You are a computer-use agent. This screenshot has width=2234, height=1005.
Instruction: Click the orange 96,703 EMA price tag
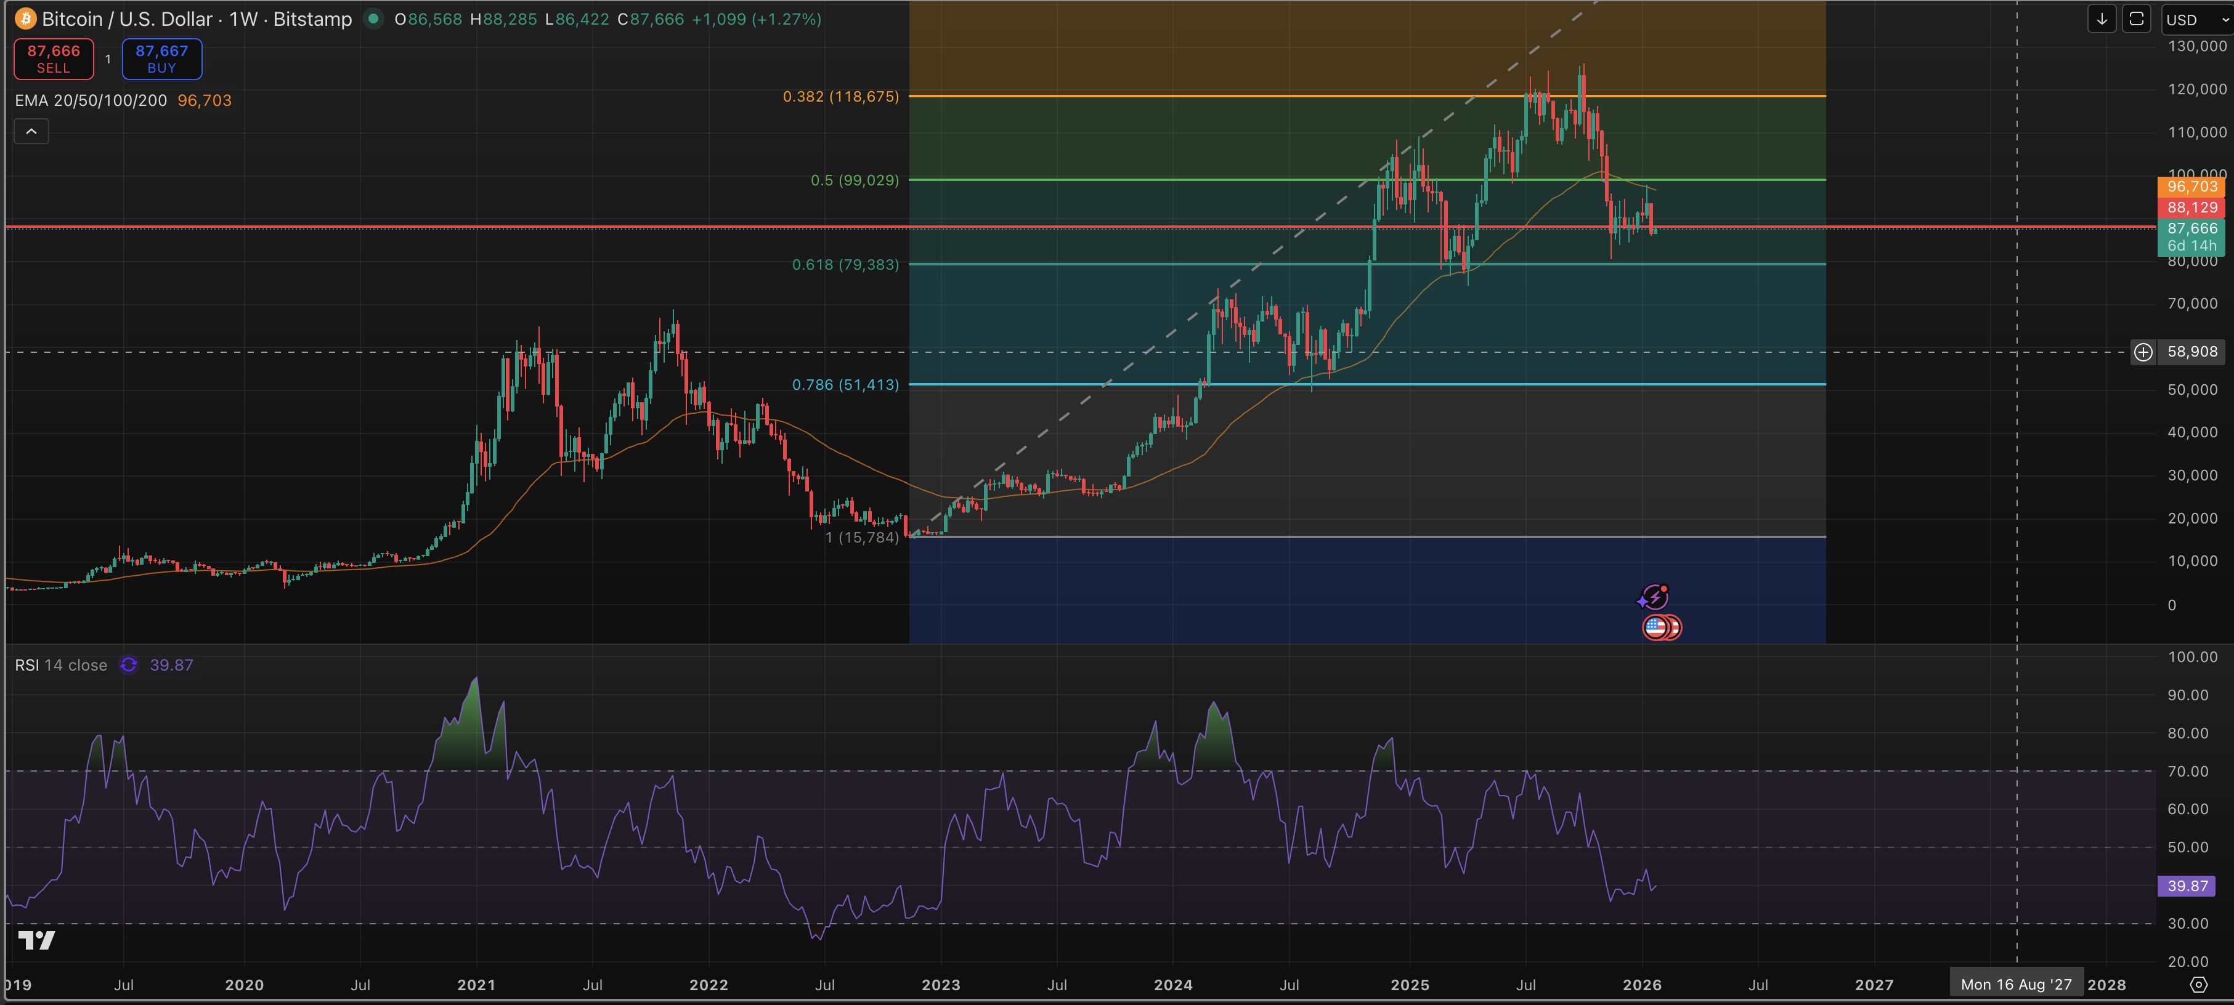coord(2191,187)
